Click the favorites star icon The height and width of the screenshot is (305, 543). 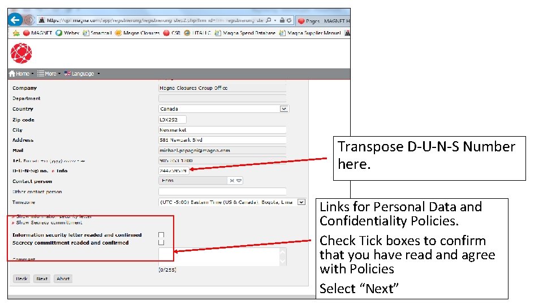16,33
